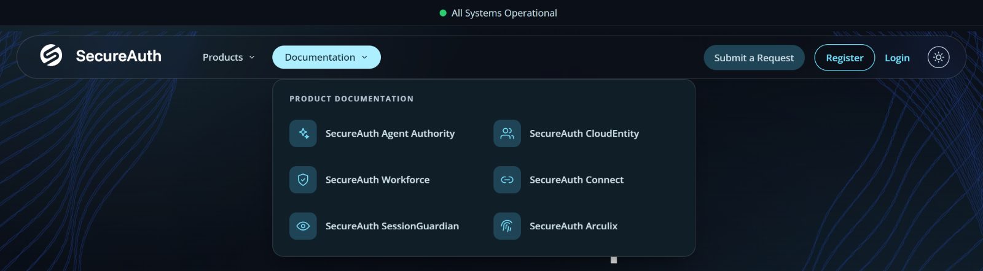Click the Register button
This screenshot has width=983, height=271.
point(844,58)
